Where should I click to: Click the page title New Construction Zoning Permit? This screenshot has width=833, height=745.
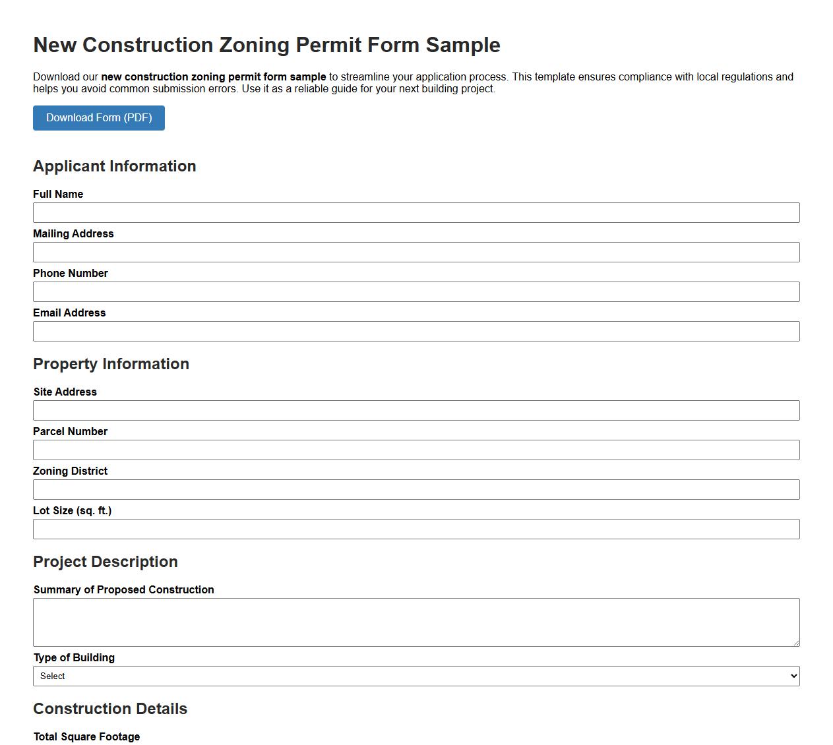(x=266, y=45)
